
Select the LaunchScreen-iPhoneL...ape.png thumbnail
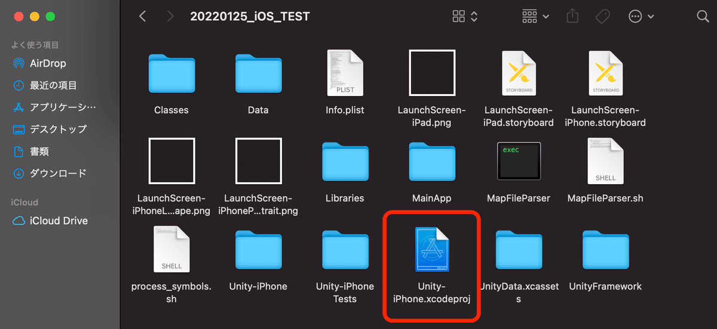pyautogui.click(x=171, y=161)
